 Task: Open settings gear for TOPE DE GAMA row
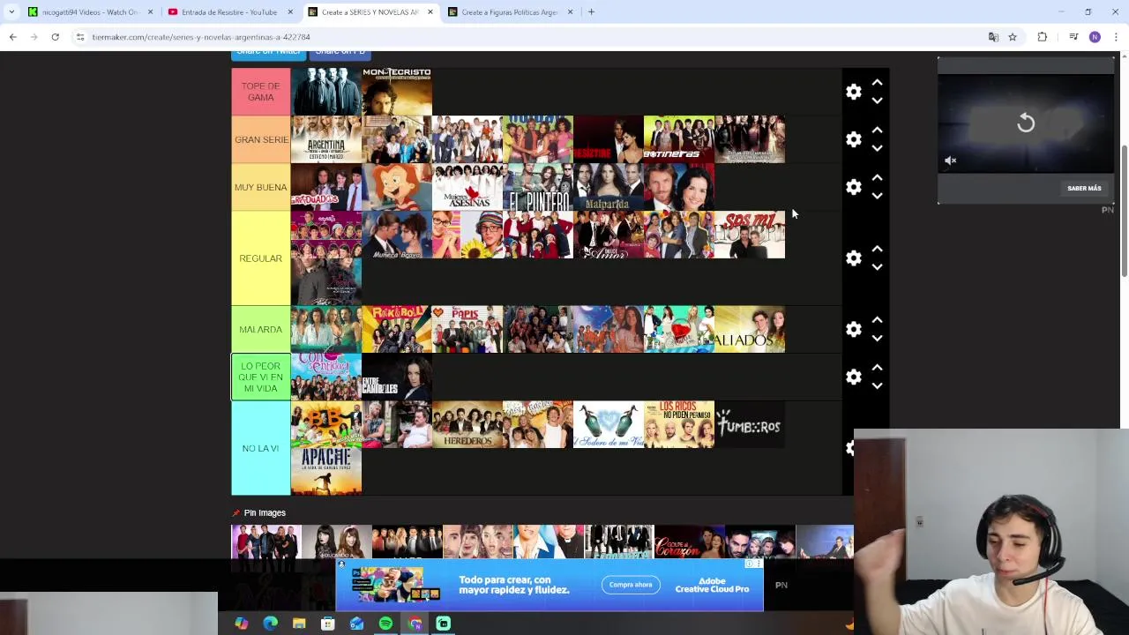pyautogui.click(x=853, y=92)
